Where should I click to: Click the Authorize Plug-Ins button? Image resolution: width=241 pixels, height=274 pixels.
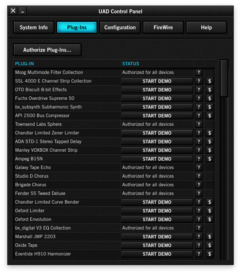tap(48, 50)
